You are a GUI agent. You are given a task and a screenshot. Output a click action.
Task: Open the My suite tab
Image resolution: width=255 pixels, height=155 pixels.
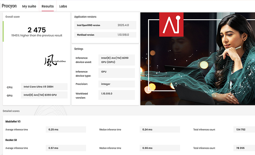coord(29,6)
